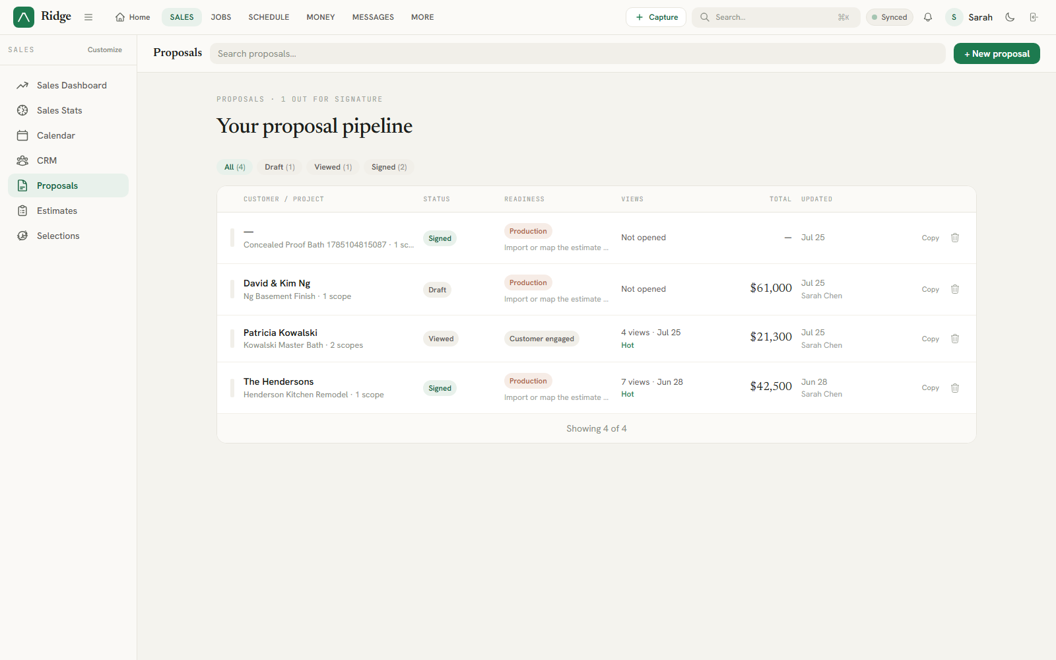Delete the Patricia Kowalski proposal

(955, 339)
